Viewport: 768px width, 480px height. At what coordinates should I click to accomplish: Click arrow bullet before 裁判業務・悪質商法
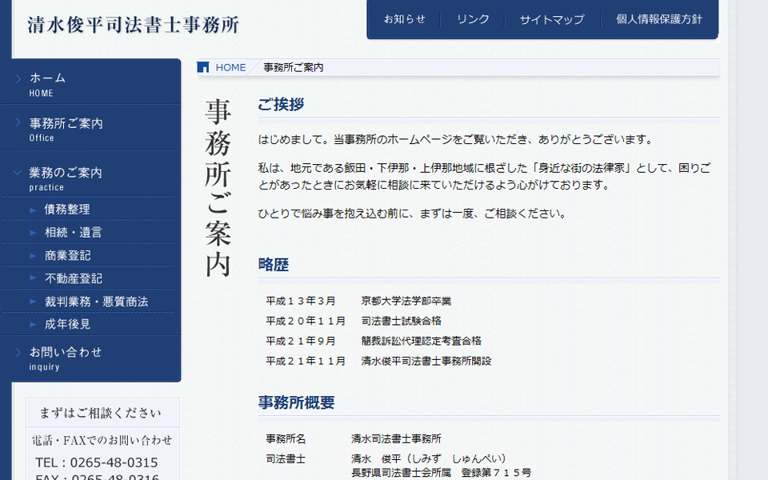click(33, 302)
